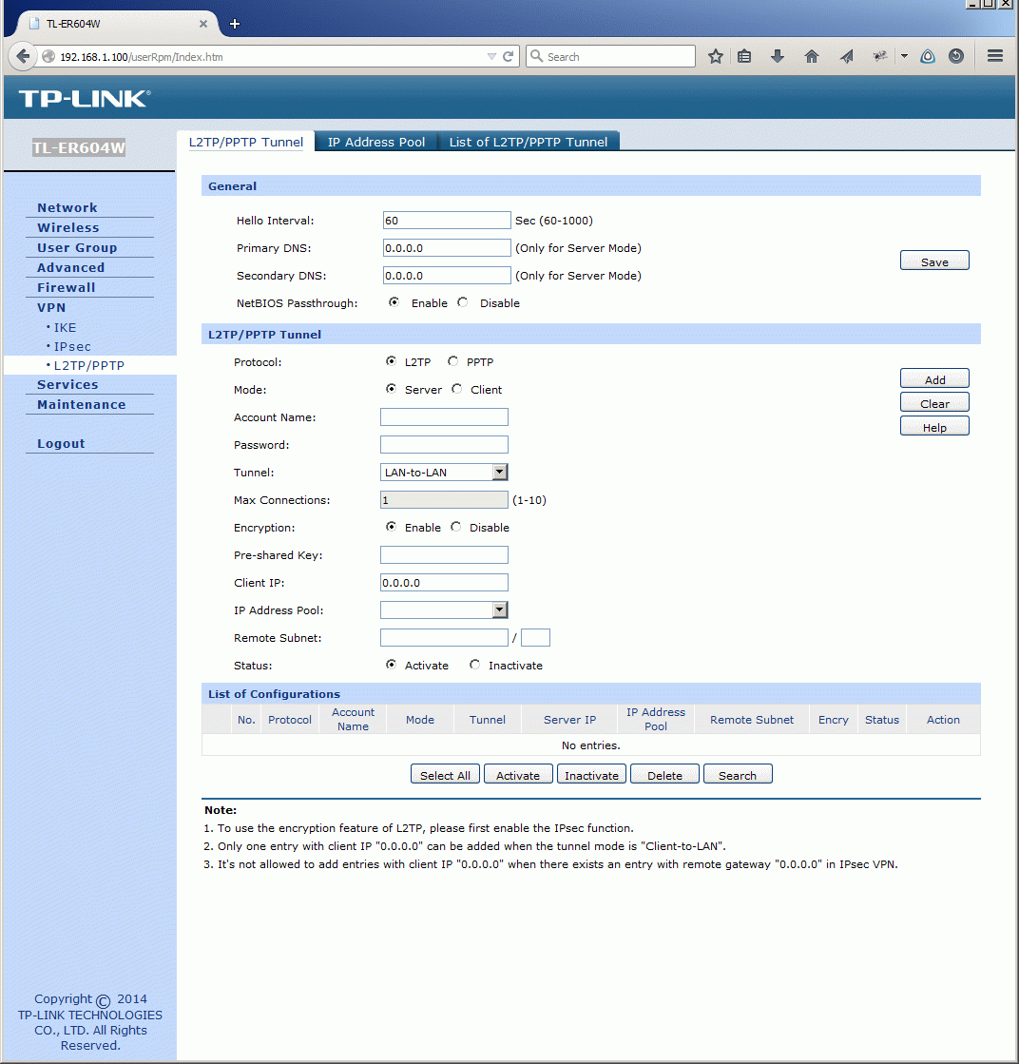Viewport: 1019px width, 1064px height.
Task: Open the Tunnel LAN-to-LAN dropdown
Action: click(444, 473)
